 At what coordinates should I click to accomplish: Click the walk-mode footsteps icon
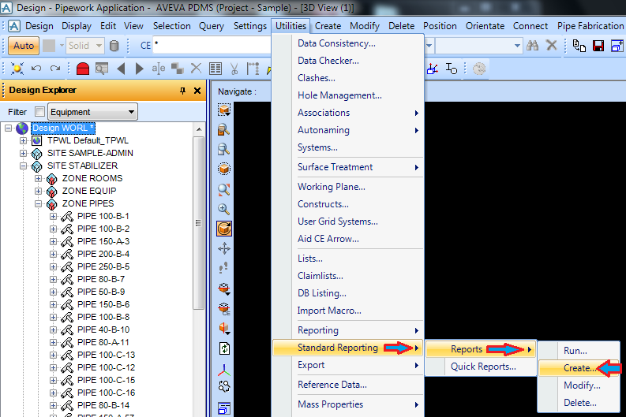(224, 268)
